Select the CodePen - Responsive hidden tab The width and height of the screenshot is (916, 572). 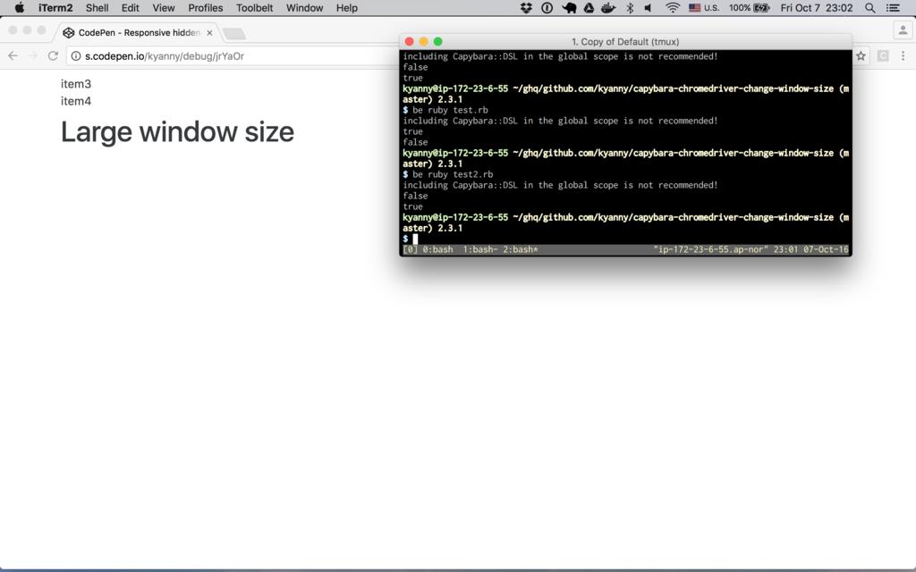coord(139,33)
